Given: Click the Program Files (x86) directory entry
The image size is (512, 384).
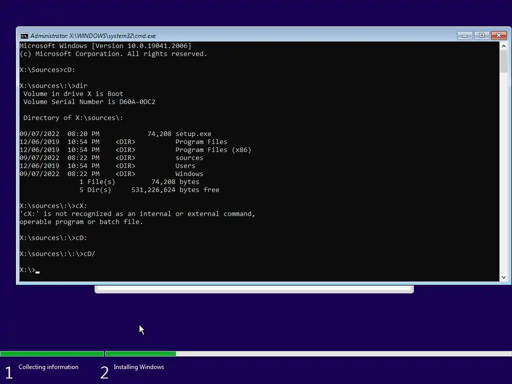Looking at the screenshot, I should click(x=213, y=150).
